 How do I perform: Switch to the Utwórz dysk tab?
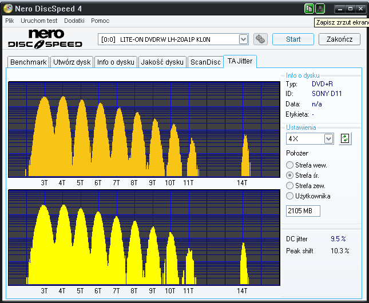point(72,62)
